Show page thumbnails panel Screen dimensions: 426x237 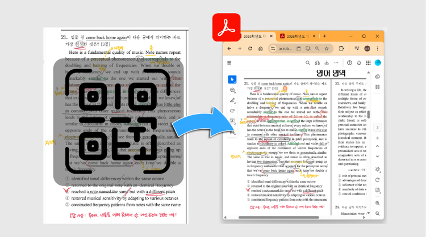tap(377, 87)
